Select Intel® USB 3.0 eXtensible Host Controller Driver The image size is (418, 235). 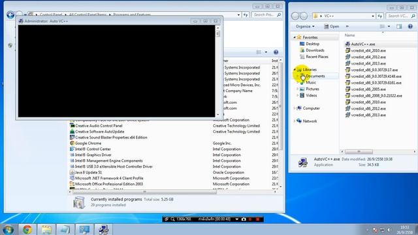pos(111,166)
